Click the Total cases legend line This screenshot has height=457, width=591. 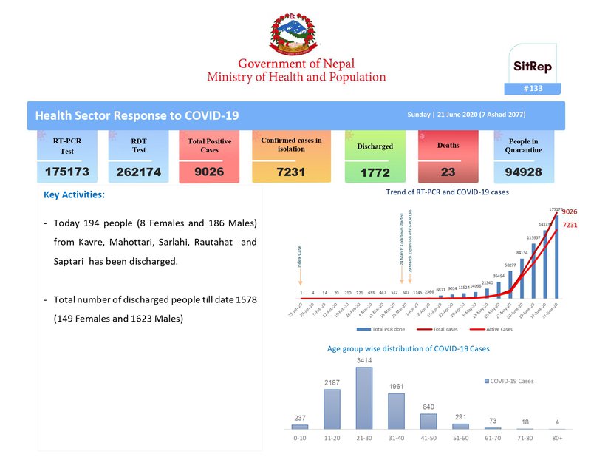tap(424, 330)
